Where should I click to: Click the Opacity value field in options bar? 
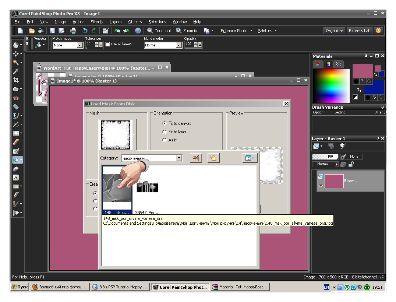point(189,45)
